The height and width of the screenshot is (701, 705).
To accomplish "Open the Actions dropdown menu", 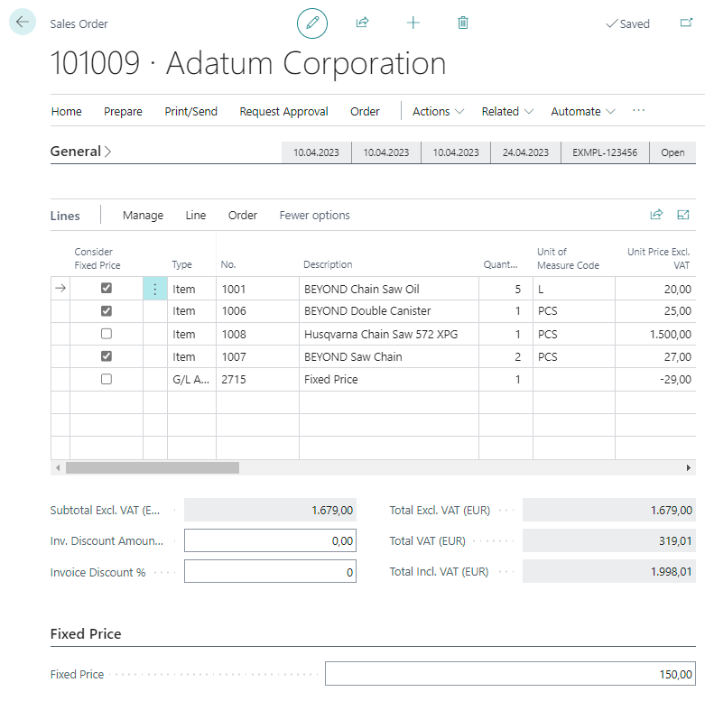I will (439, 112).
